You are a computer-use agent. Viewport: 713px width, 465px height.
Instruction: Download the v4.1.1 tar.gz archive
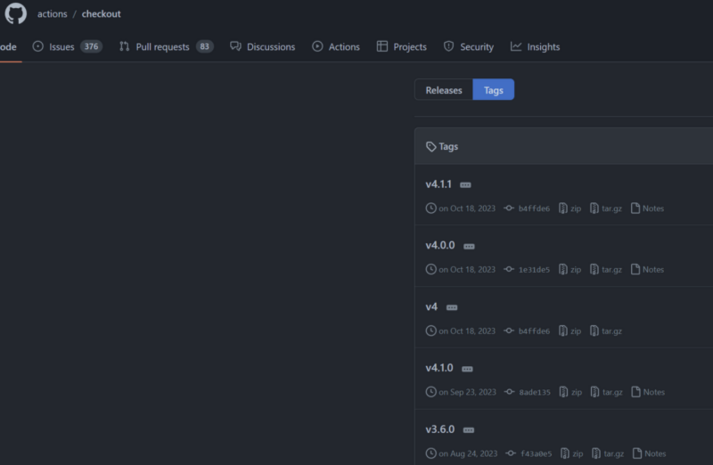[606, 208]
